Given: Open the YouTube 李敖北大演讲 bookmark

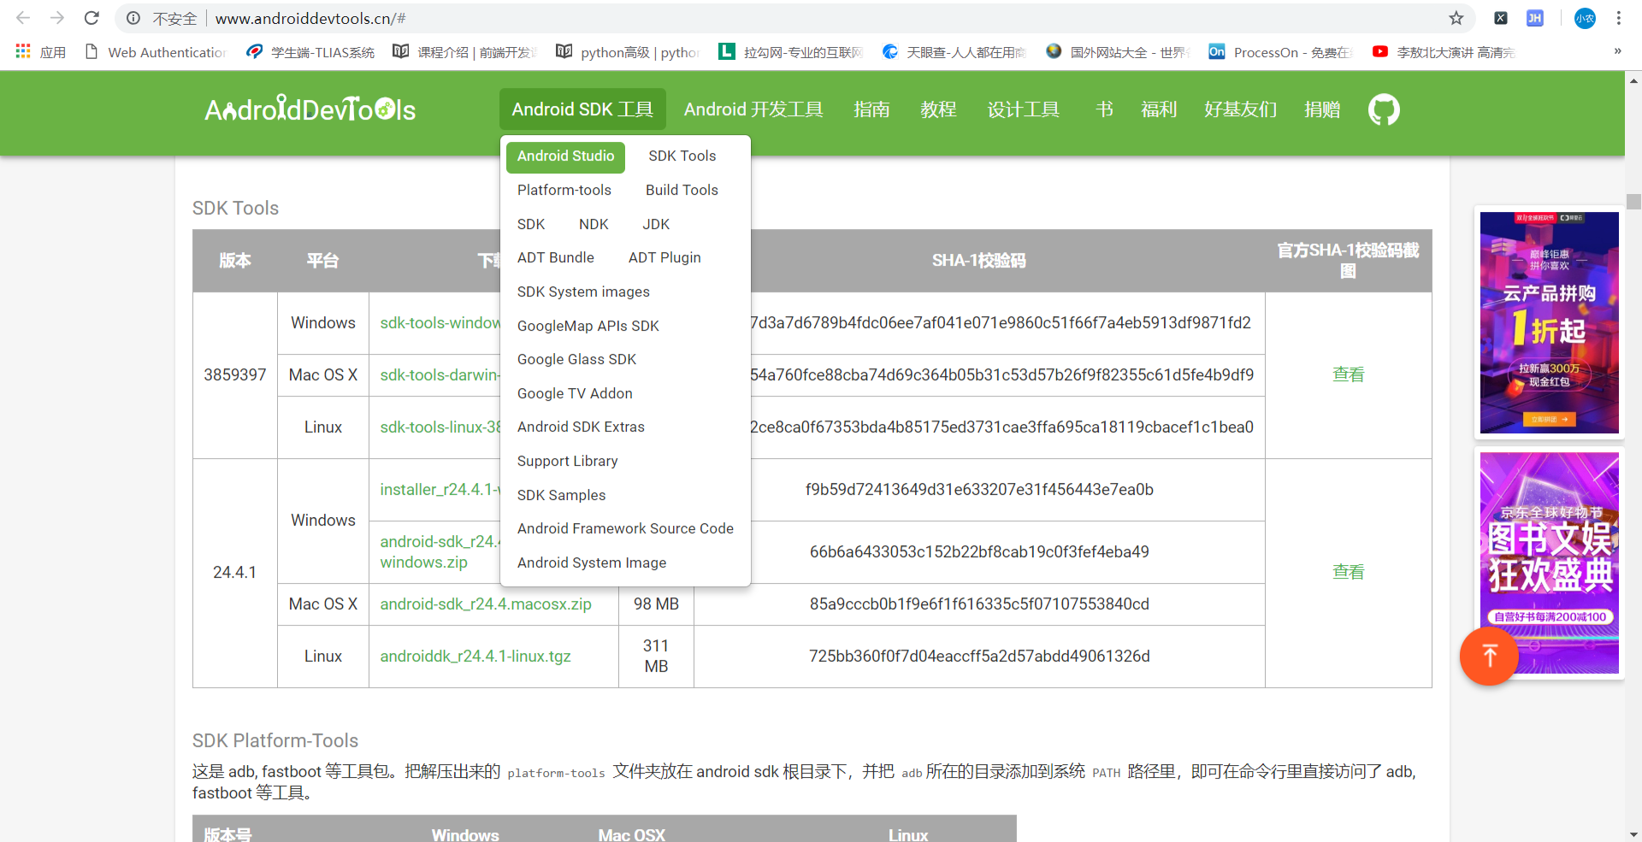Looking at the screenshot, I should [1444, 52].
